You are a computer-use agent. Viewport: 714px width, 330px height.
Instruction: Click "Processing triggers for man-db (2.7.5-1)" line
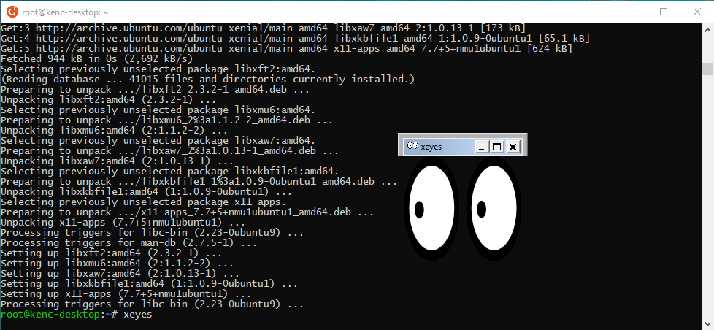pyautogui.click(x=129, y=243)
